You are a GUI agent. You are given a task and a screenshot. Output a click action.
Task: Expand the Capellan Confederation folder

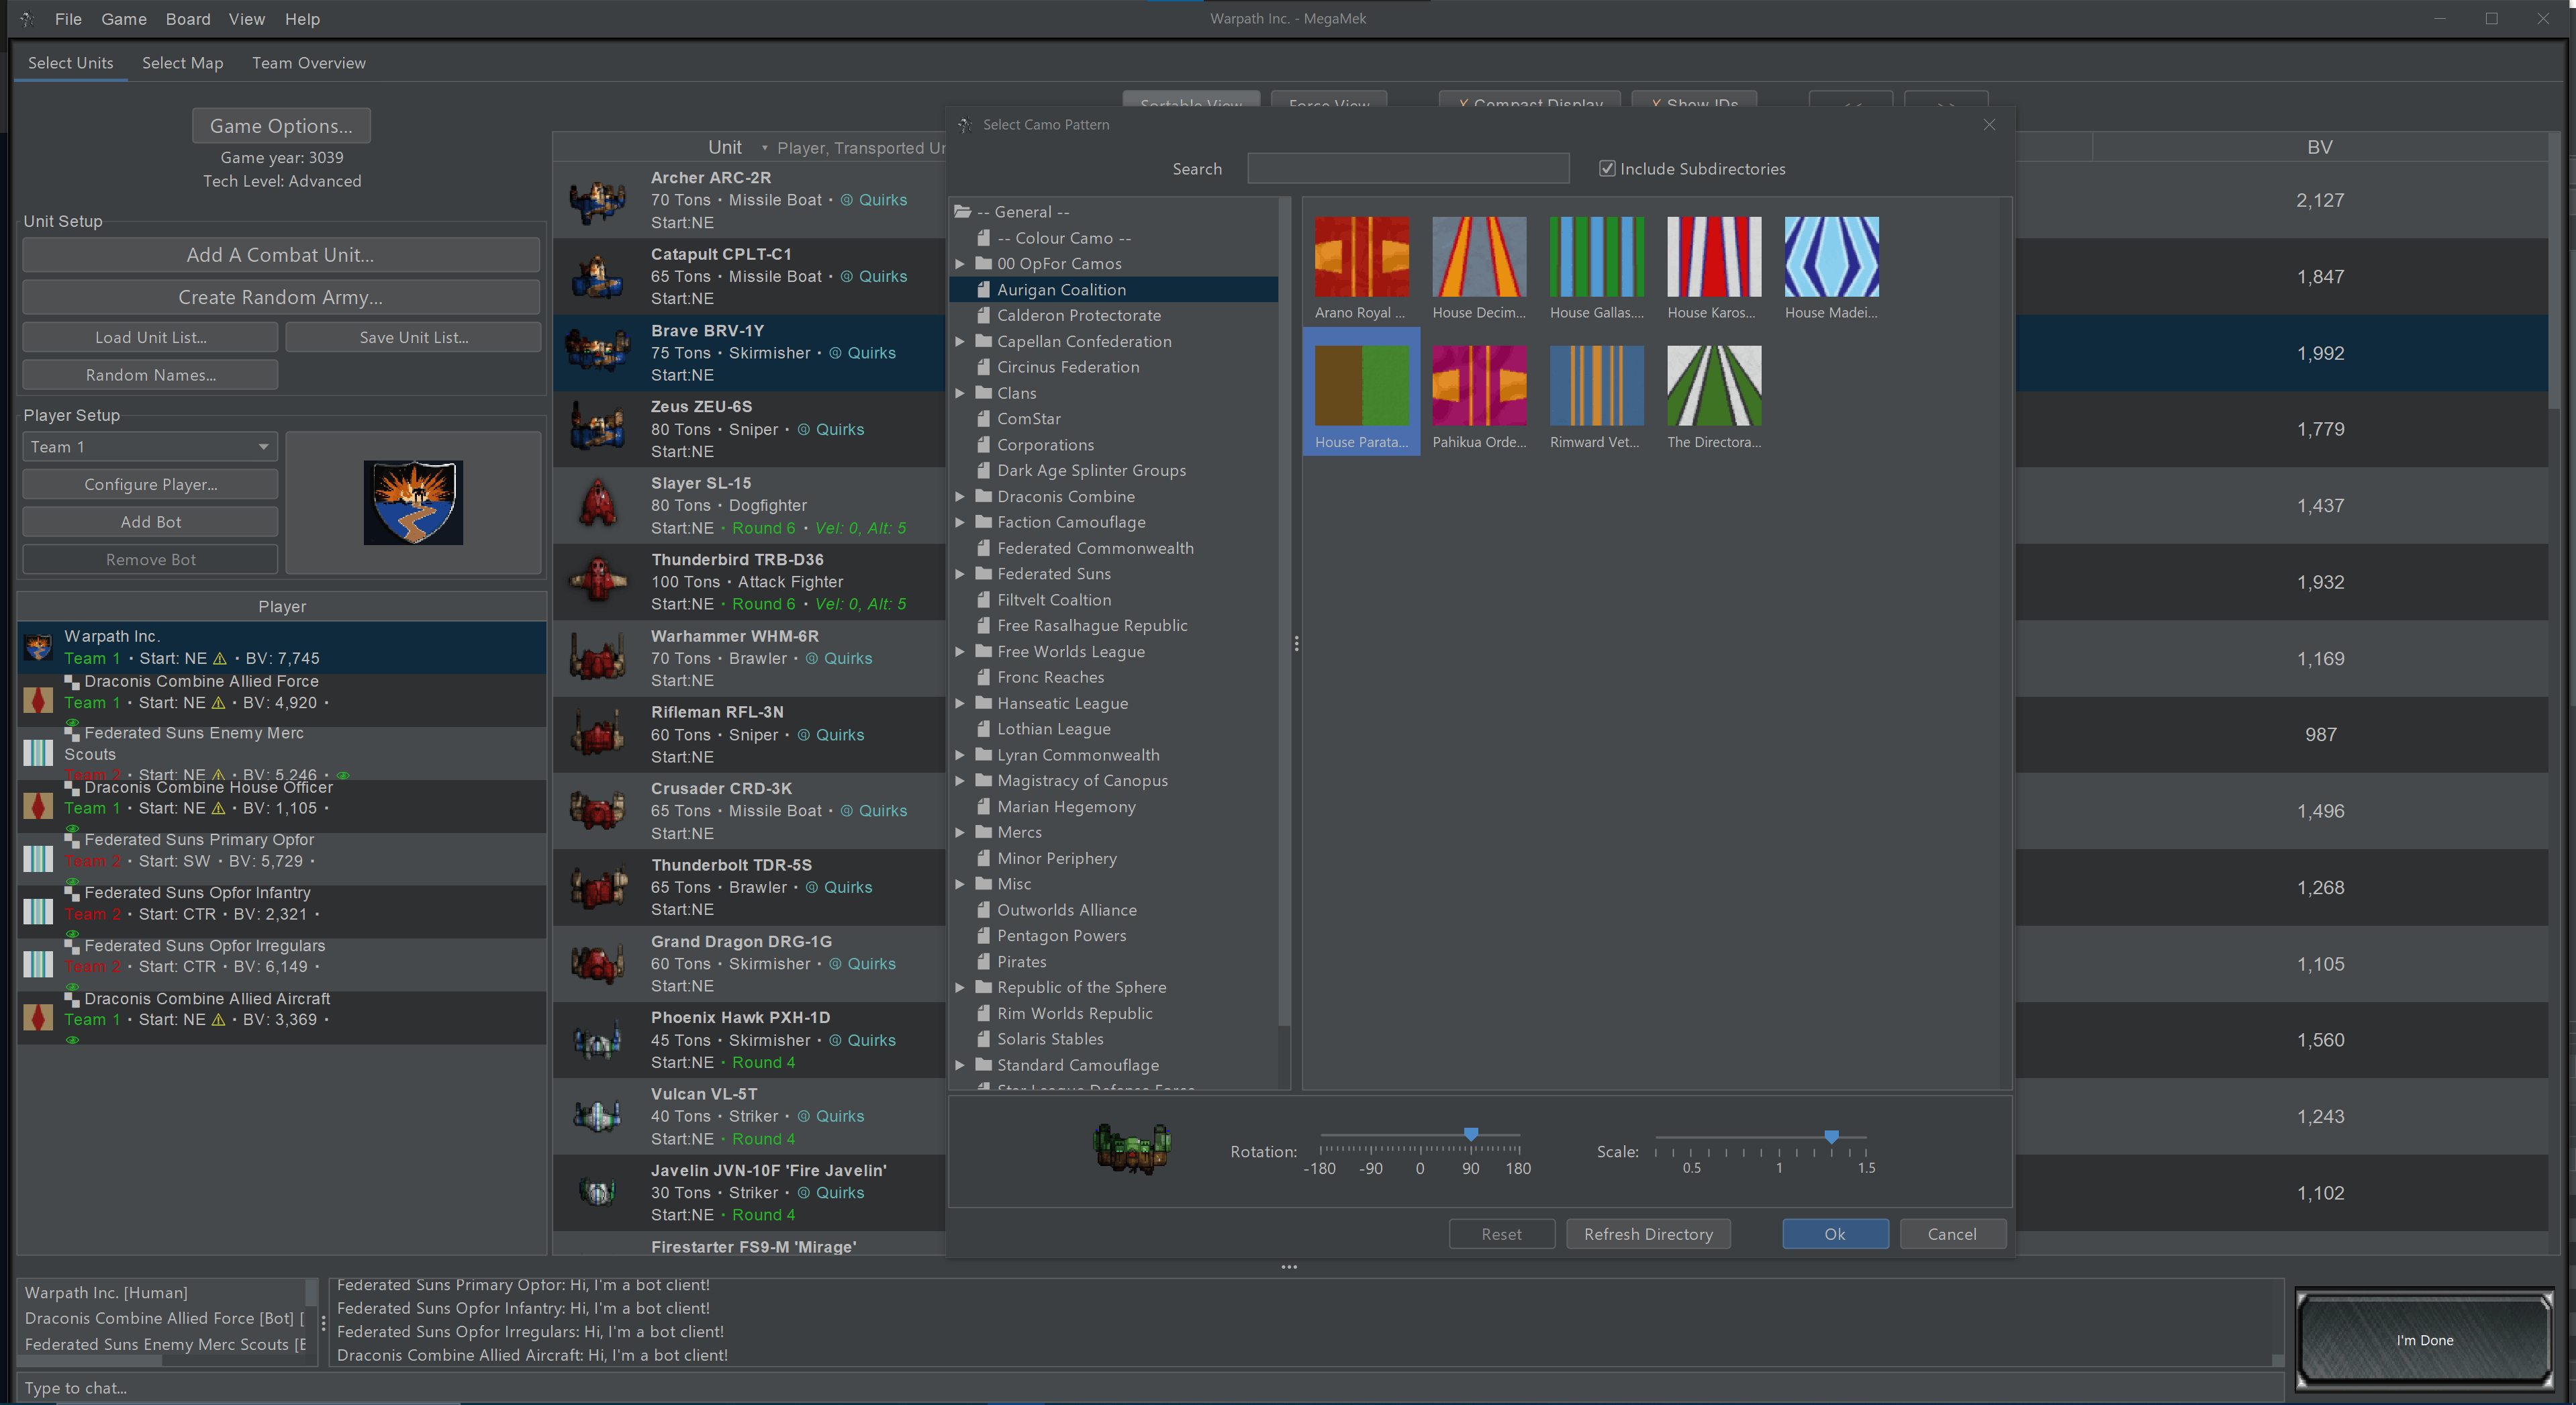tap(960, 342)
